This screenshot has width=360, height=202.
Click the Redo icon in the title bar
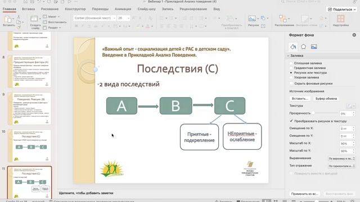click(49, 2)
